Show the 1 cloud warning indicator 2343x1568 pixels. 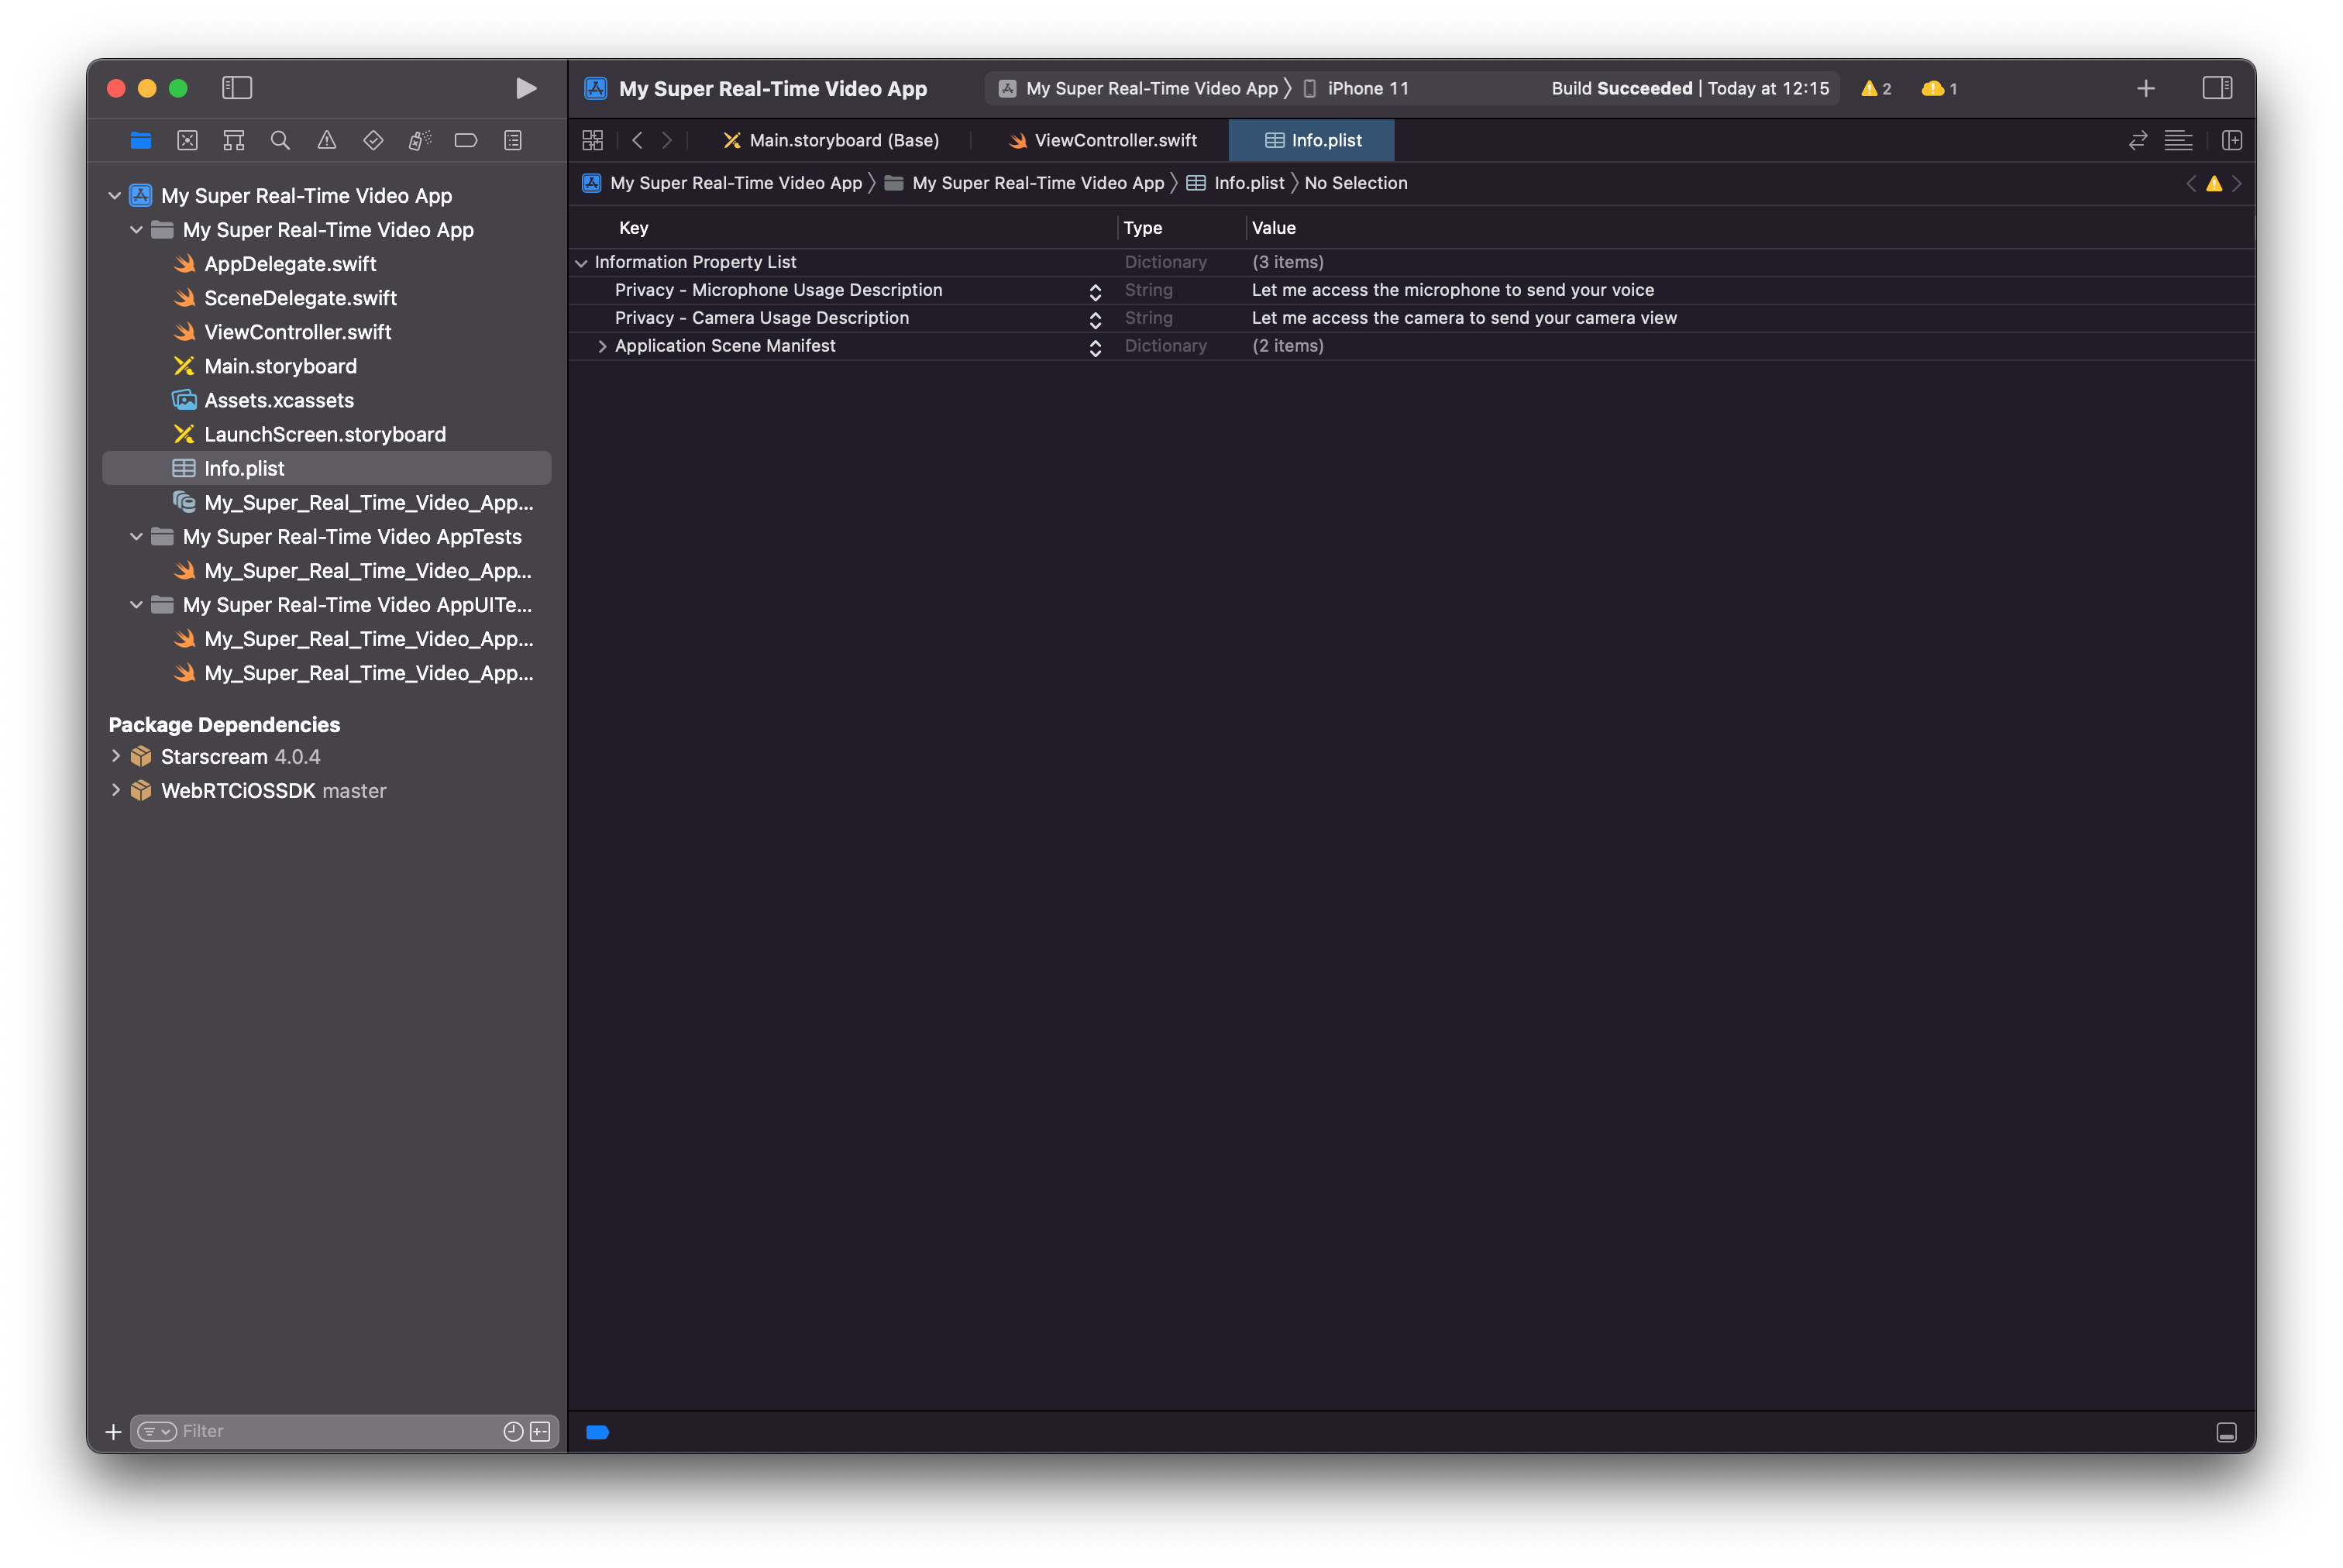click(x=1939, y=89)
